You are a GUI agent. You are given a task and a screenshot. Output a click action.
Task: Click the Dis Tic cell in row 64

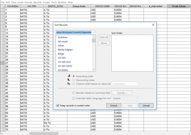point(55,123)
